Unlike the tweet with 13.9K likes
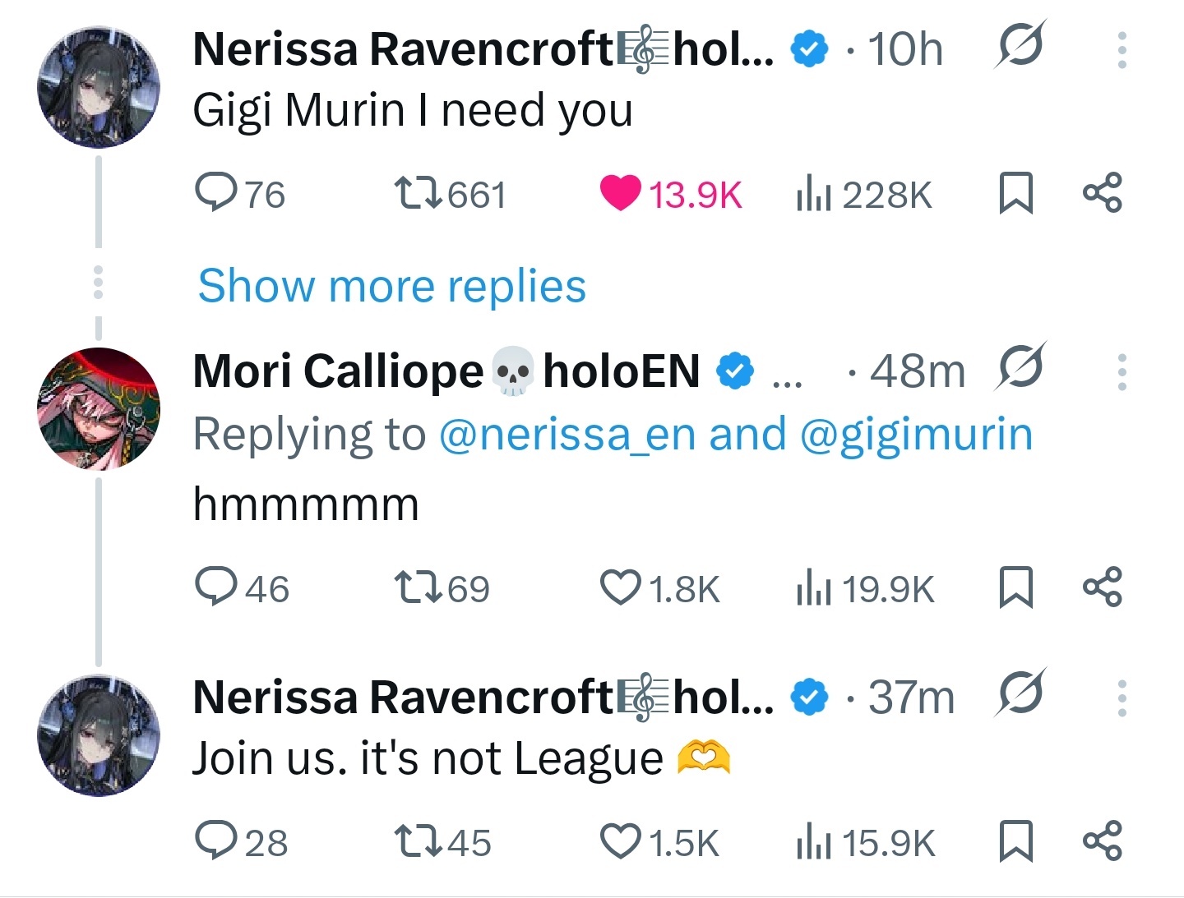The image size is (1184, 898). tap(620, 193)
